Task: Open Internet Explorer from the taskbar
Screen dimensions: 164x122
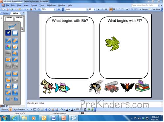Action: click(x=14, y=118)
